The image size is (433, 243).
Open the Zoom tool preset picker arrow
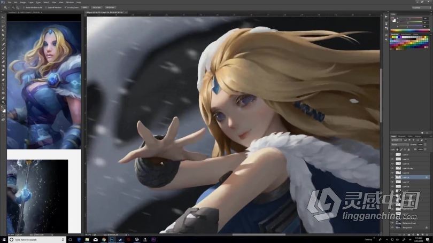pos(8,7)
